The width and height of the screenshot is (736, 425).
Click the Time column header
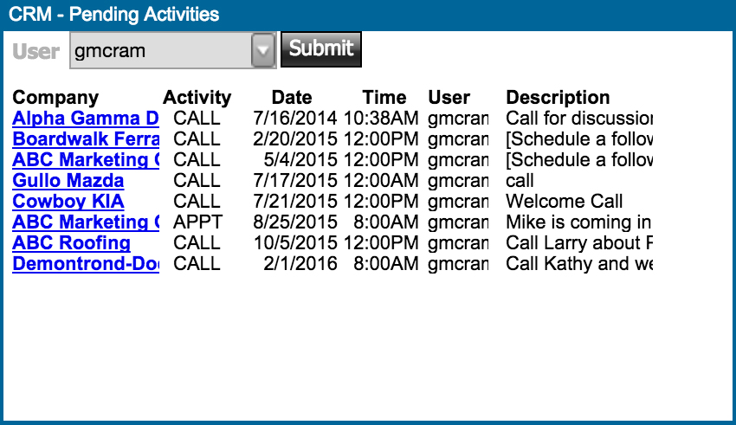(384, 98)
